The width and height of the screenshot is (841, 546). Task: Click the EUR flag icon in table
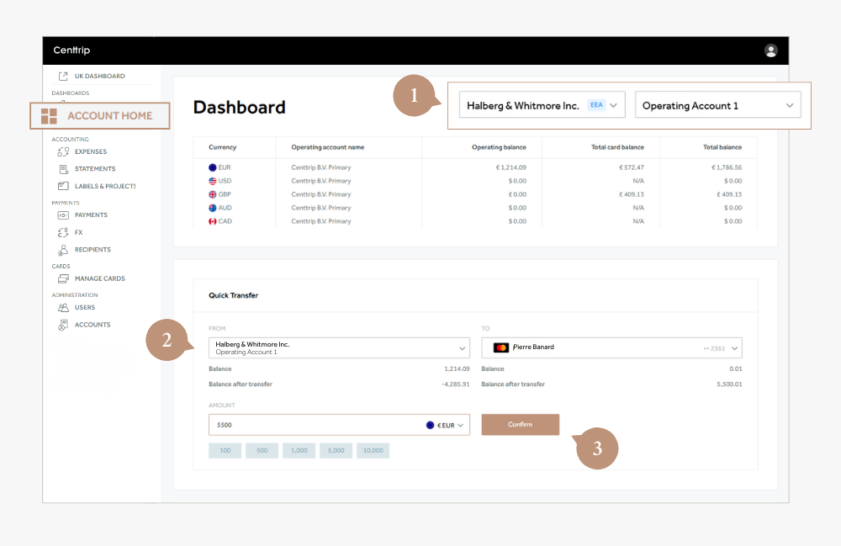213,167
